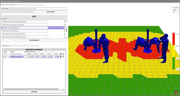Image resolution: width=180 pixels, height=96 pixels.
Task: Click saved runs list scroll-up arrow
Action: 66,21
